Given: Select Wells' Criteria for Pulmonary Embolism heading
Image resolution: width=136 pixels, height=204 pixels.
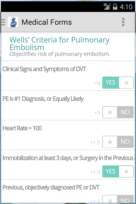Looking at the screenshot, I should (x=59, y=43).
